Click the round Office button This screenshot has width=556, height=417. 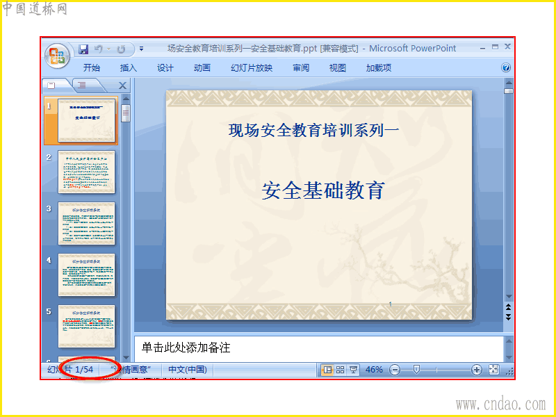pyautogui.click(x=57, y=56)
